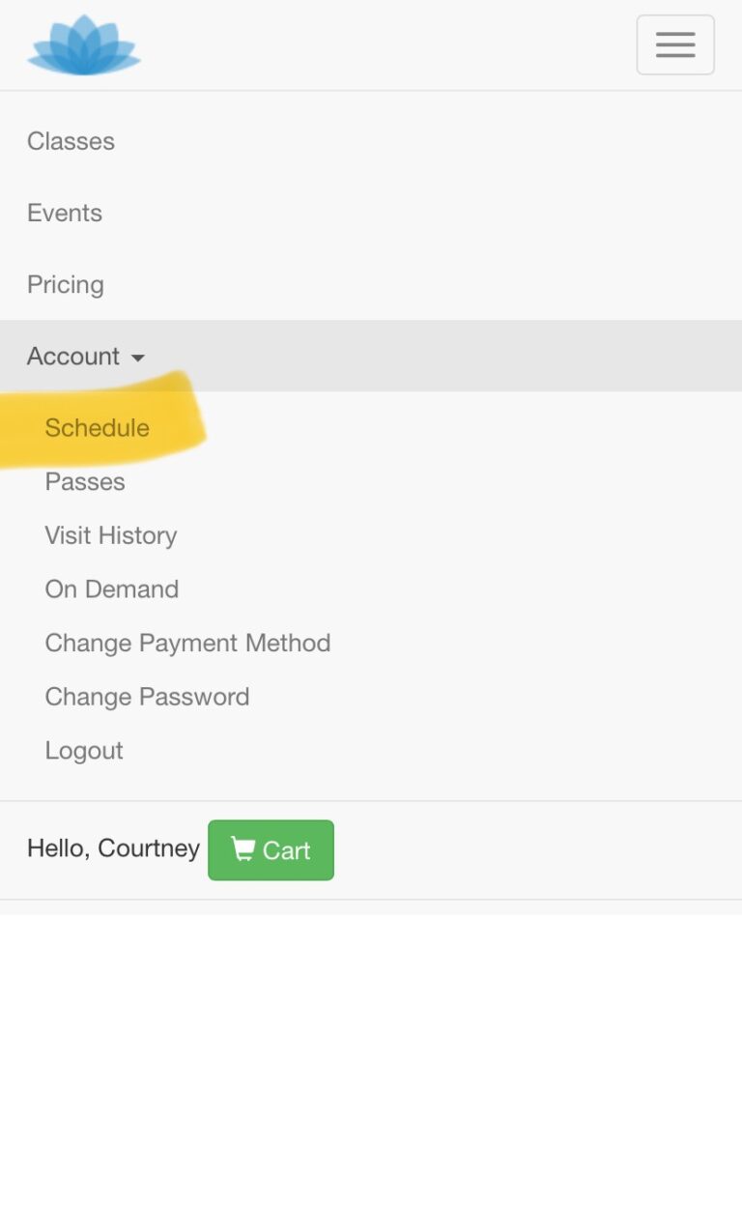Select Change Password option
This screenshot has height=1206, width=742.
click(147, 697)
